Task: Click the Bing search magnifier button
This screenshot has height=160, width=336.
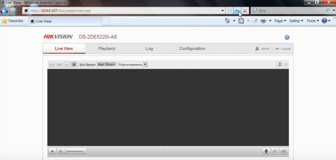Action: 328,10
